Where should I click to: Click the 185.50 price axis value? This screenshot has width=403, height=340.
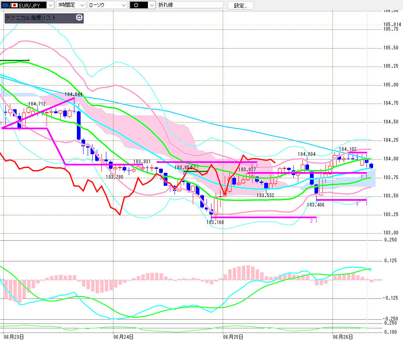(x=391, y=47)
